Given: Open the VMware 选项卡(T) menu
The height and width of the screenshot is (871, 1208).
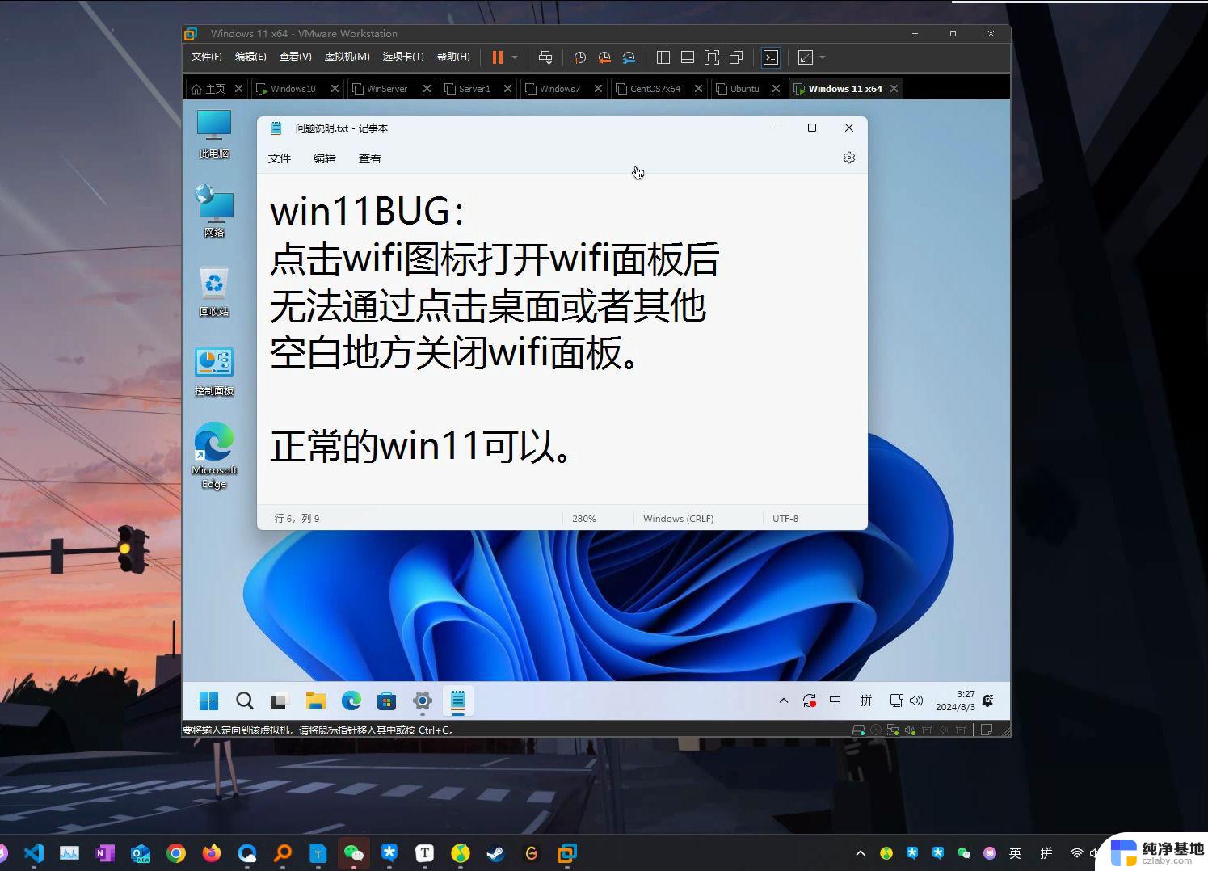Looking at the screenshot, I should (x=402, y=57).
